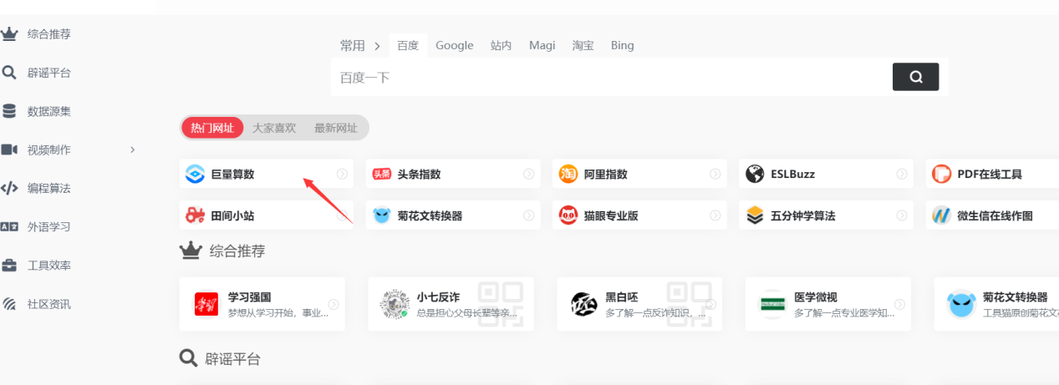The image size is (1059, 385).
Task: Click the arrow circle on 猫眼专业版 card
Action: coord(715,215)
